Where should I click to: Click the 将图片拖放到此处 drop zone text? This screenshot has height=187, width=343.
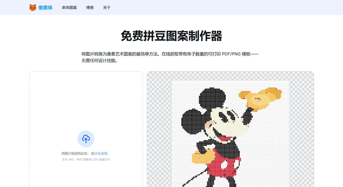pos(76,154)
